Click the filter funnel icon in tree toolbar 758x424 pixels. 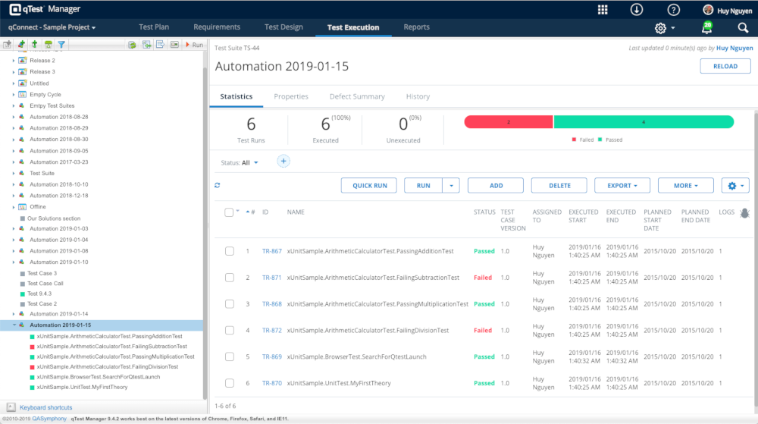61,45
